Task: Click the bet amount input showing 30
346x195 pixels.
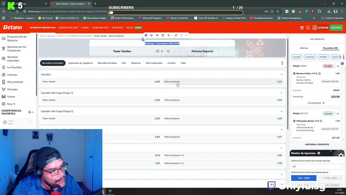Action: (317, 167)
